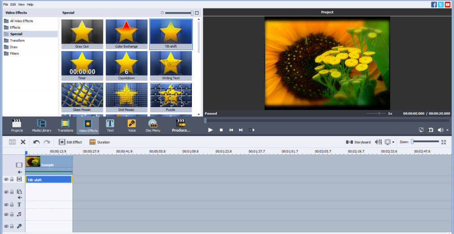454x234 pixels.
Task: Open the Disc Menu section
Action: tap(153, 126)
